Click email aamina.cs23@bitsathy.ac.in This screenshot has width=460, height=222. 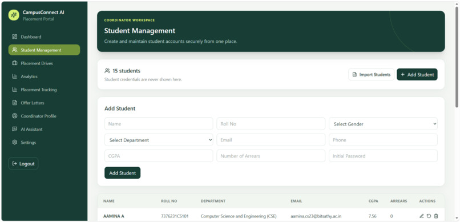(316, 216)
